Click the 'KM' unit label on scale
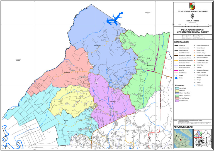Screen dimensions: 214x151 (x=210, y=26)
